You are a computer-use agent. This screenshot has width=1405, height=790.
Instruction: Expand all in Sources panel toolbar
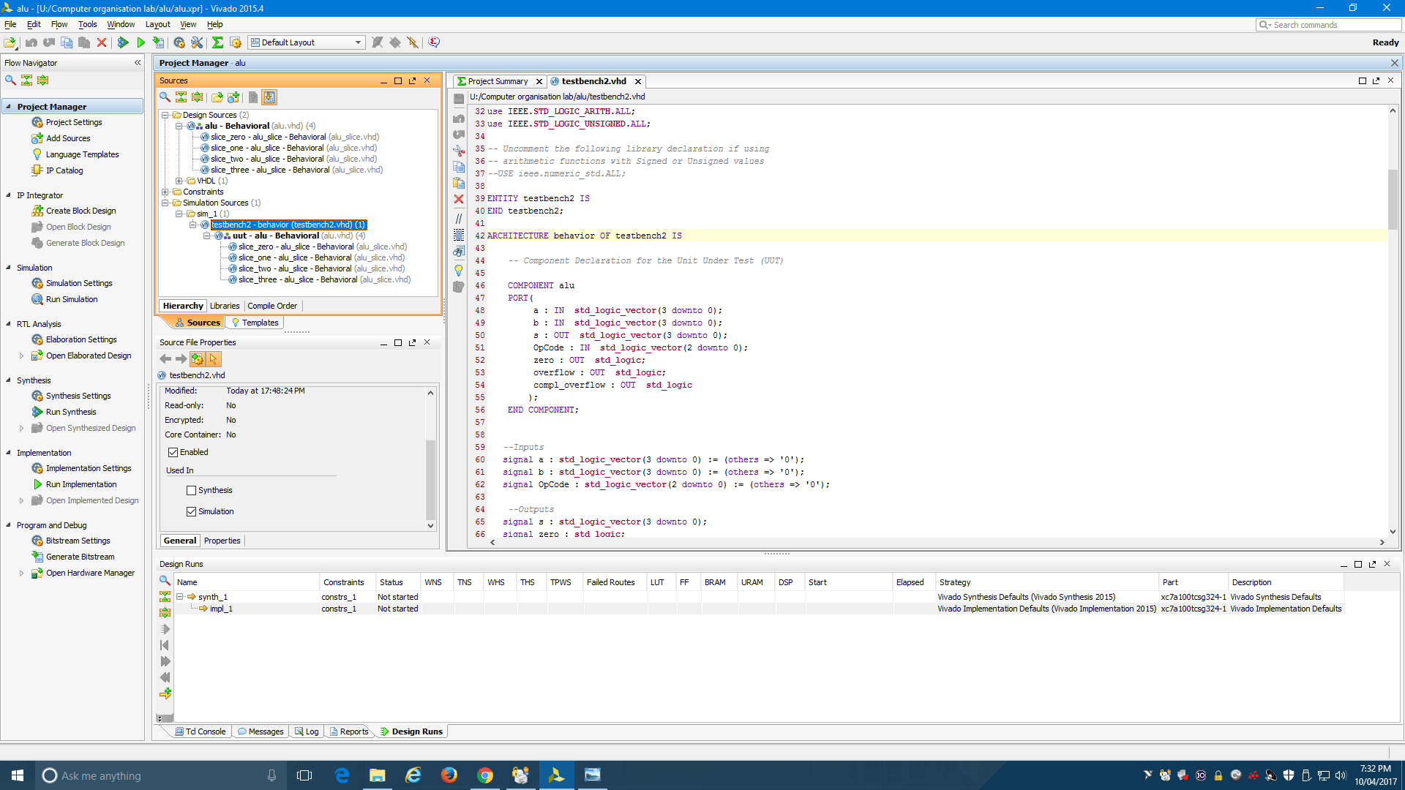197,97
